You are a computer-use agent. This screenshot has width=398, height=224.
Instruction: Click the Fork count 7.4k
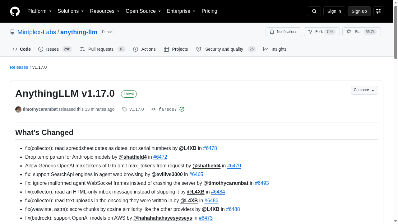click(x=330, y=32)
